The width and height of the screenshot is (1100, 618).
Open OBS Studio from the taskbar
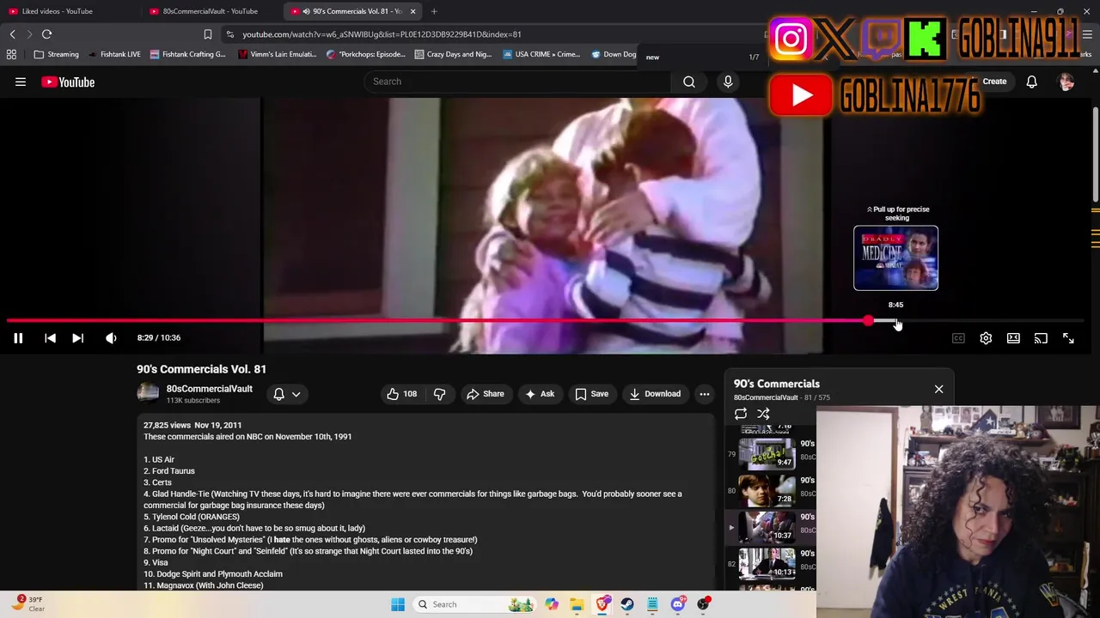[x=703, y=604]
